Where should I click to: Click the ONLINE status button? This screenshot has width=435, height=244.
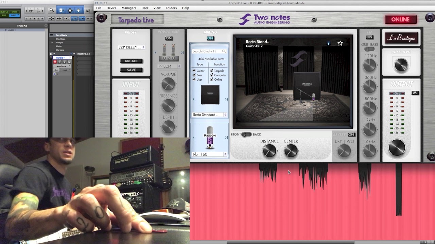click(400, 20)
